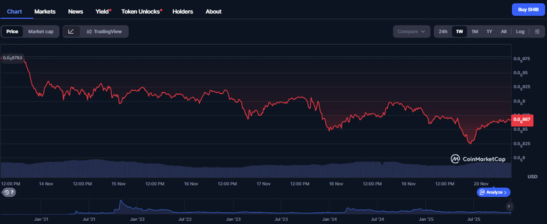Go to the Holders tab
This screenshot has width=547, height=224.
(183, 11)
